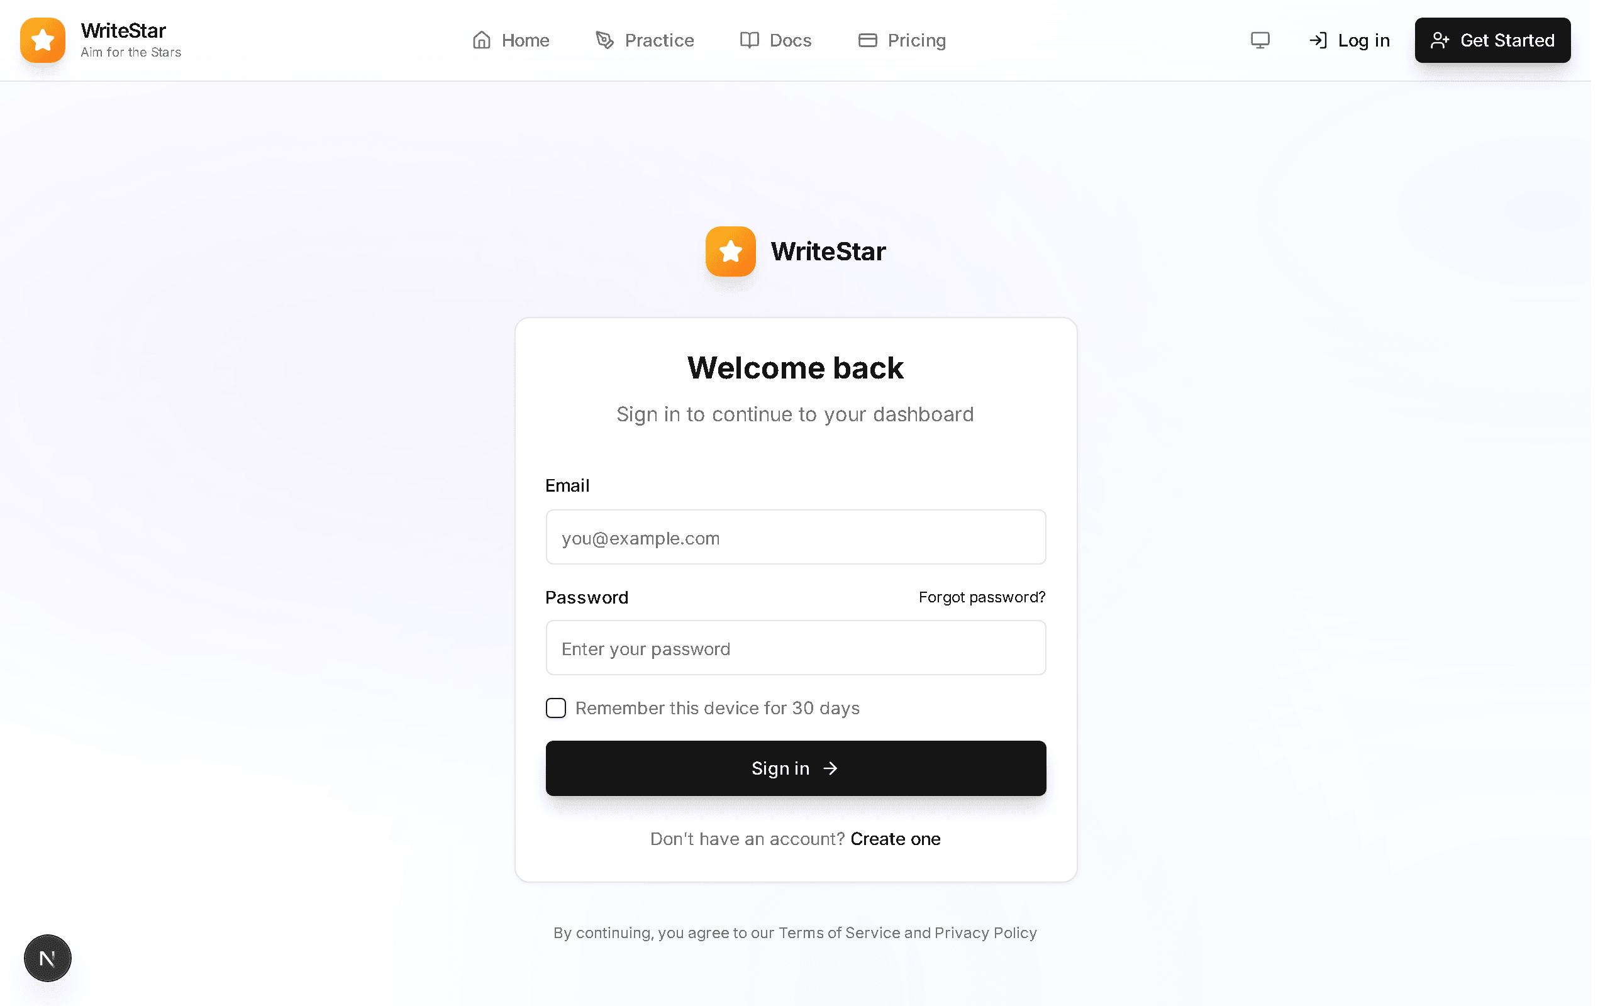Open the Docs nav item

(x=775, y=40)
